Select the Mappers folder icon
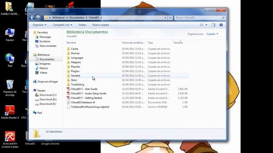The height and width of the screenshot is (153, 273). point(68,62)
